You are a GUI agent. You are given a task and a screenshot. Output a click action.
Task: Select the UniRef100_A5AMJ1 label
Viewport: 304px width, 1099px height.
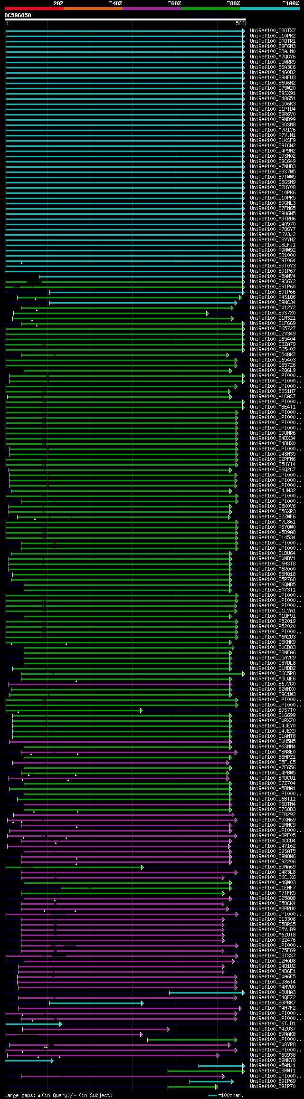pos(273,1066)
